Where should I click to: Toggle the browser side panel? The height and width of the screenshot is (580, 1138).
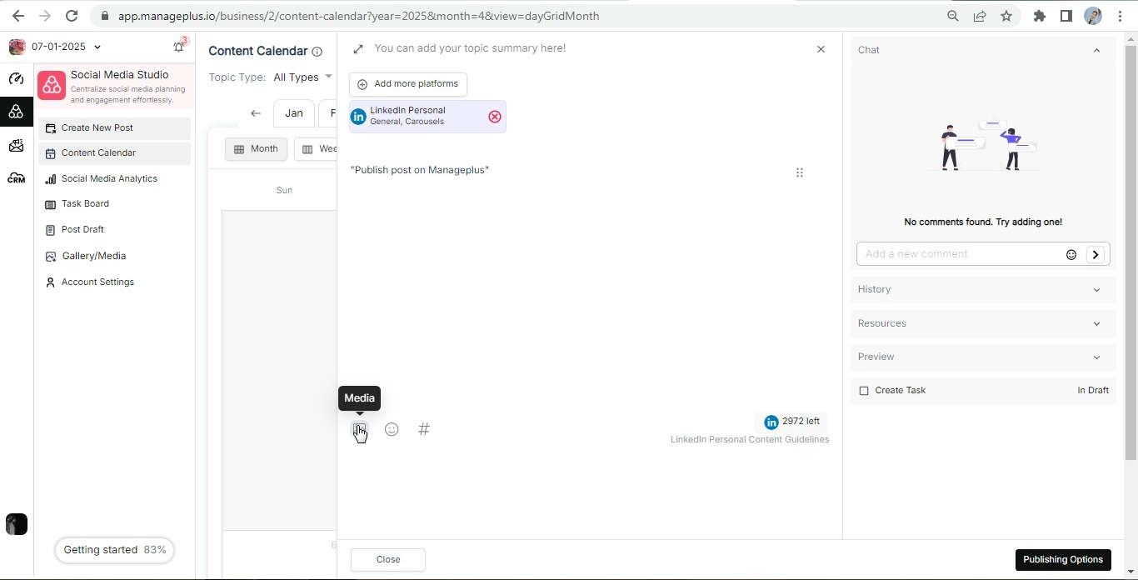click(x=1066, y=16)
